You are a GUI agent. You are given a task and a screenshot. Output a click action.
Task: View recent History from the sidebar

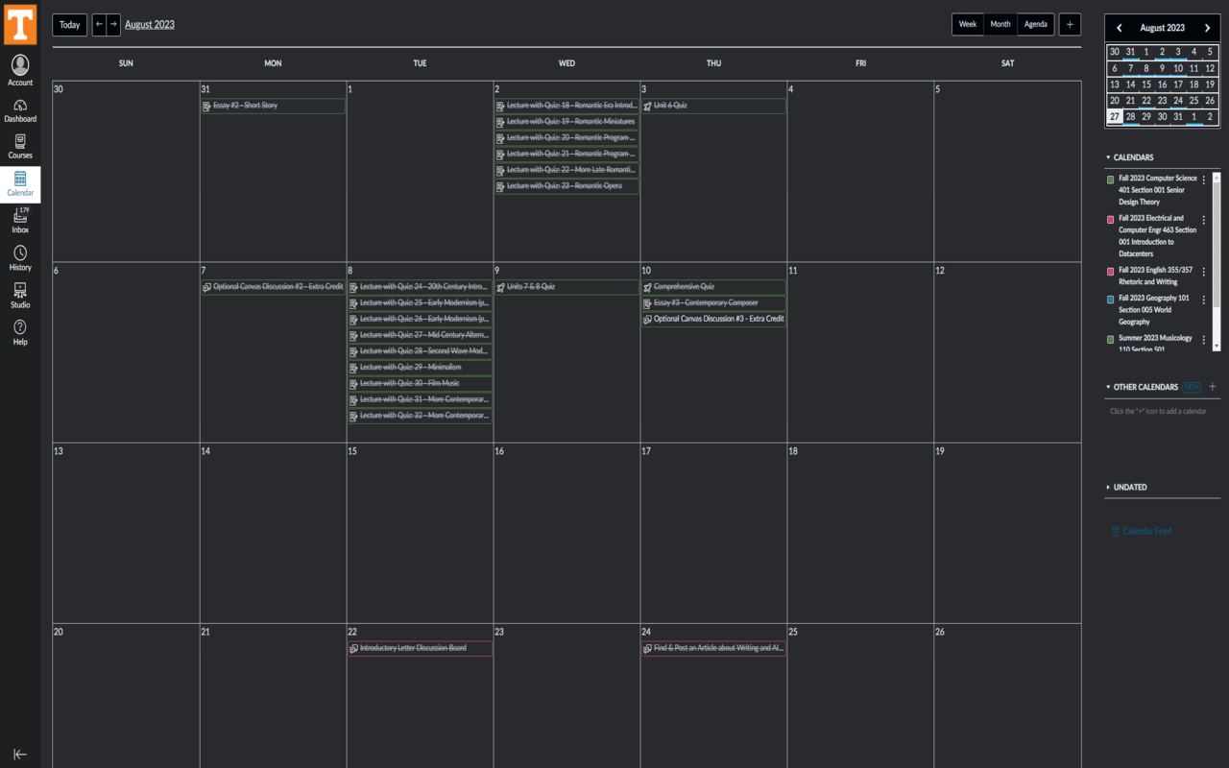pyautogui.click(x=20, y=256)
